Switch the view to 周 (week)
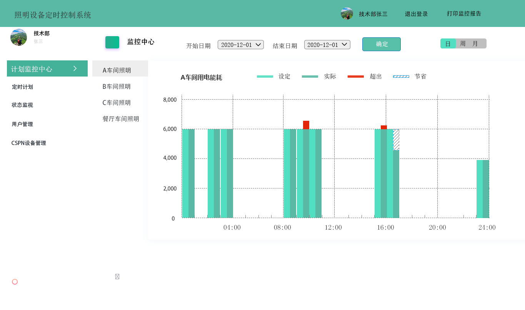Viewport: 525px width, 310px height. click(x=463, y=43)
